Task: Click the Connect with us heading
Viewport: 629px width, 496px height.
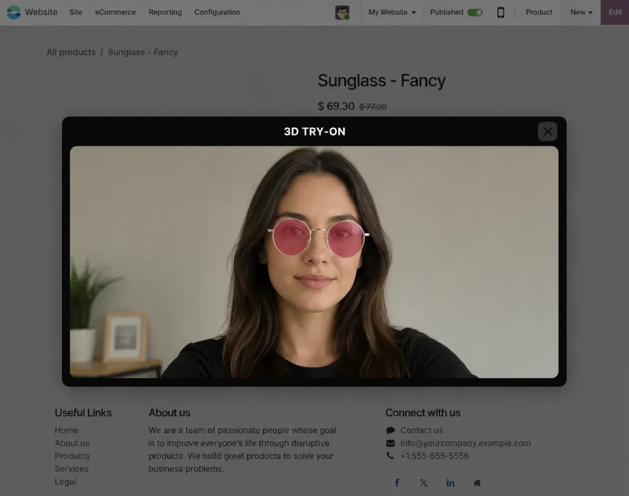Action: click(x=423, y=413)
